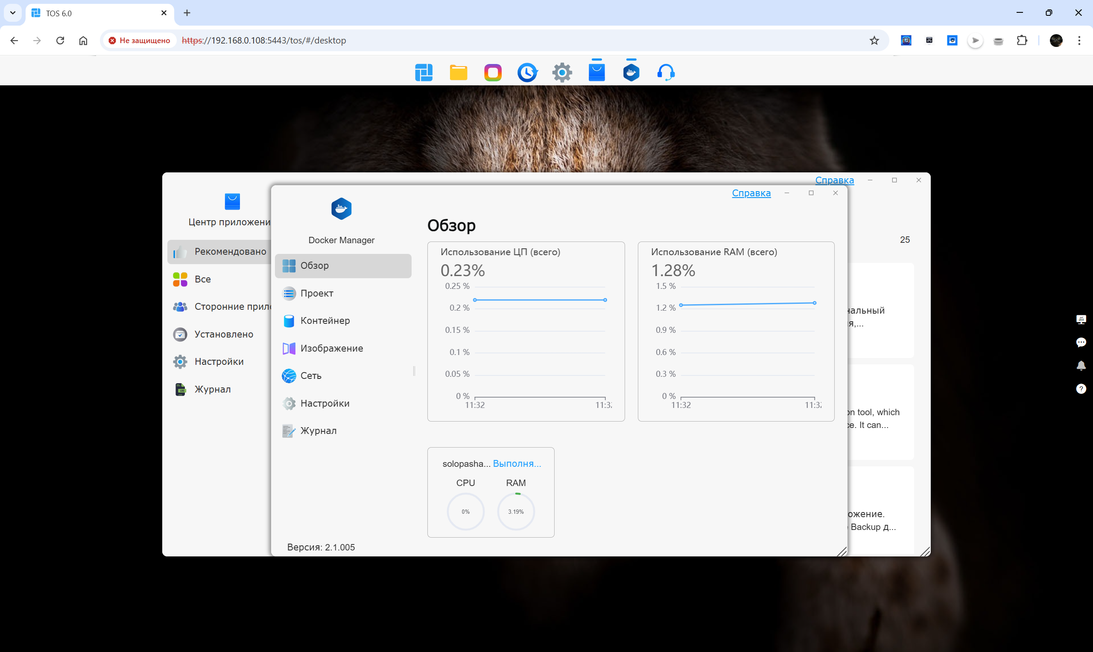Click the App Center bag dock icon

click(597, 73)
